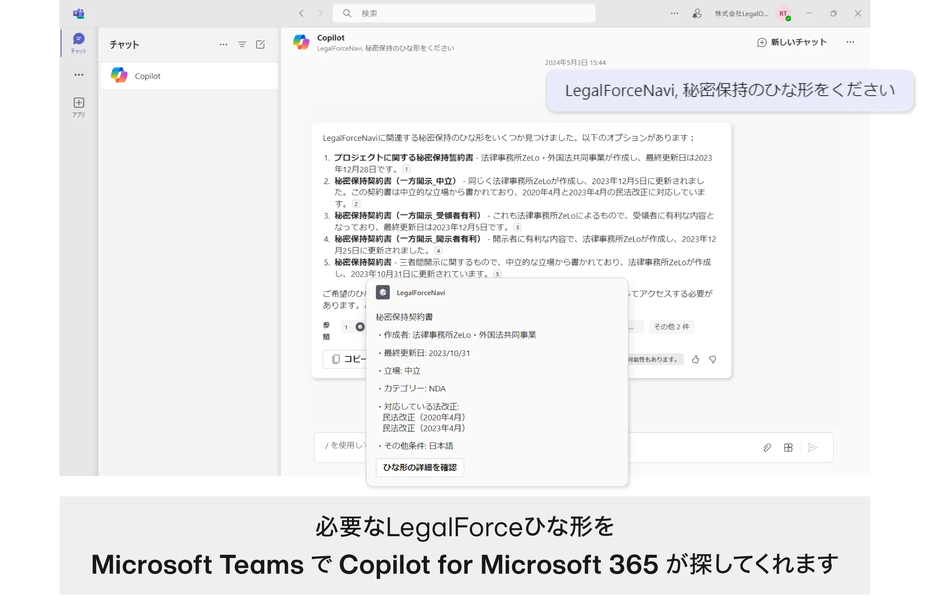Open conversation more options ellipsis
The height and width of the screenshot is (597, 929).
pos(850,42)
